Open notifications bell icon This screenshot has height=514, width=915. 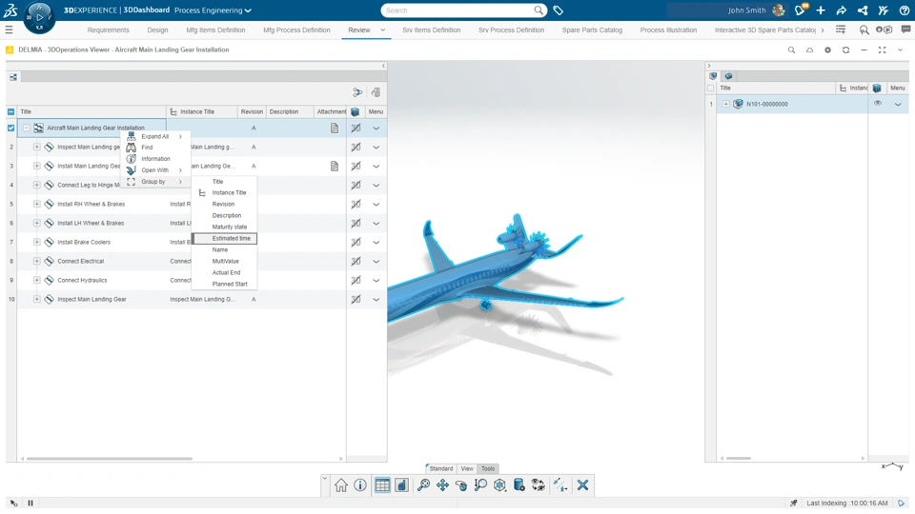[x=801, y=10]
